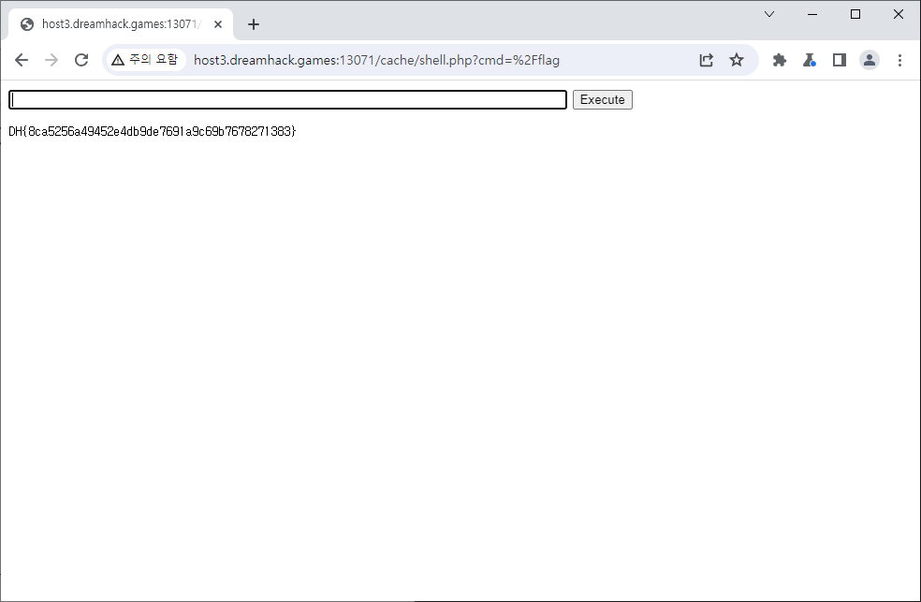Open the Chrome three-dot menu
Screen dimensions: 921x602
pyautogui.click(x=899, y=60)
